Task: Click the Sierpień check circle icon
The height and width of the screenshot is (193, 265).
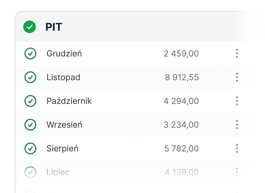Action: [30, 149]
